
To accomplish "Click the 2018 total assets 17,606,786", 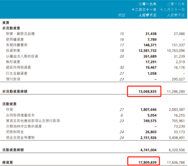I will click(176, 162).
